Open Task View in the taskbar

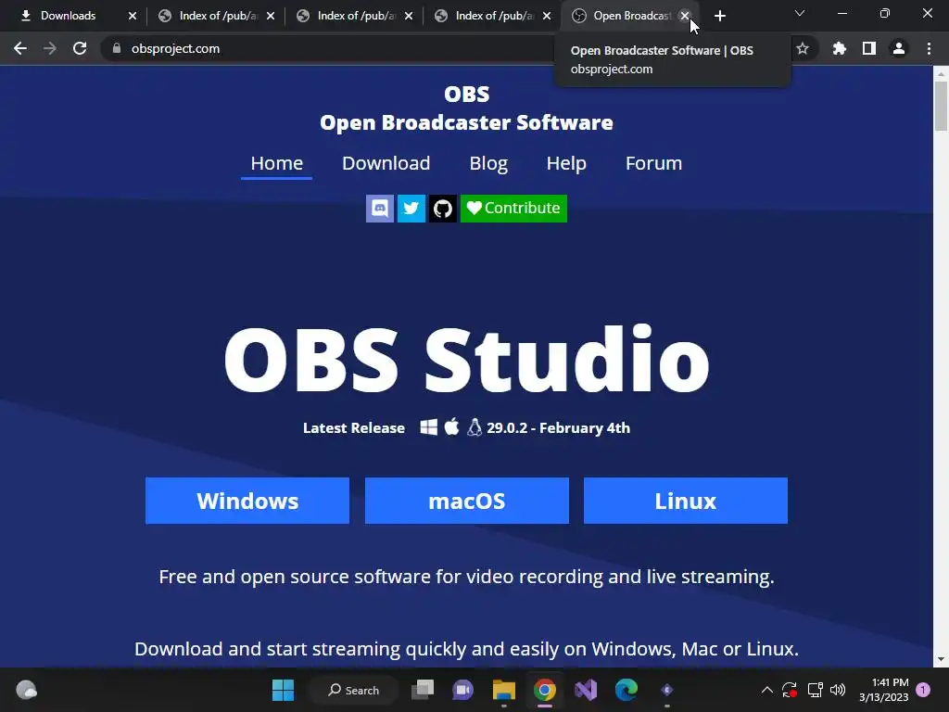coord(423,690)
